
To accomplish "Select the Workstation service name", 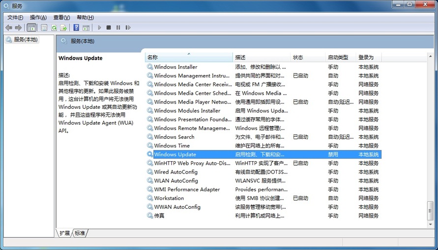I will (169, 198).
